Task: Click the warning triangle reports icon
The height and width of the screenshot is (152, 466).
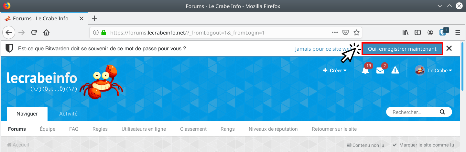Action: tap(395, 70)
